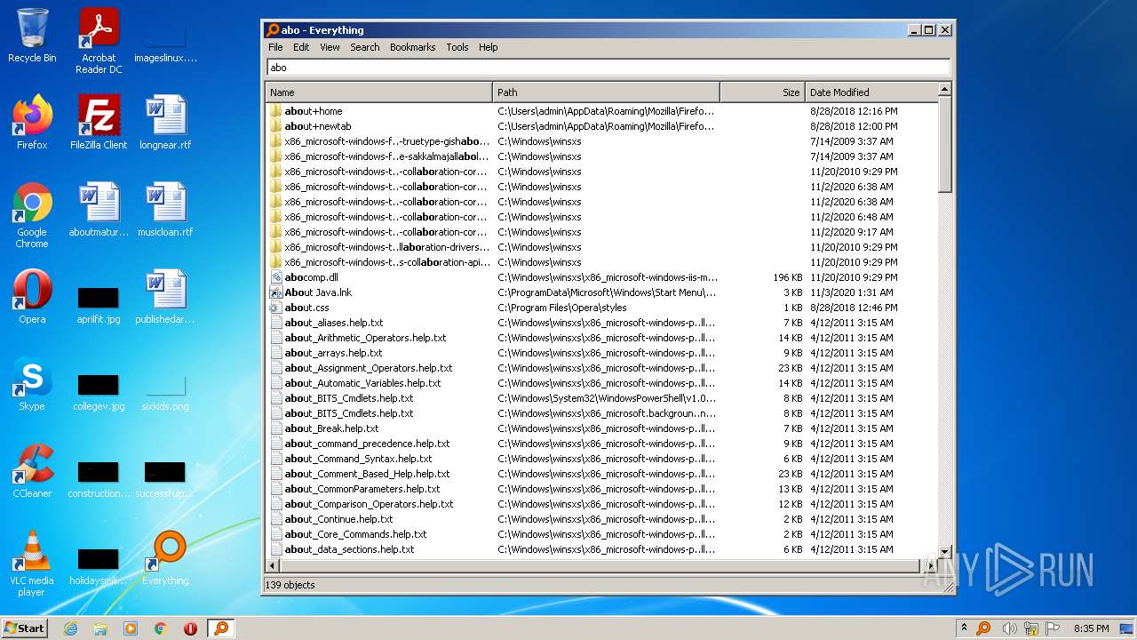Sort results by Date Modified header
This screenshot has width=1137, height=640.
tap(871, 92)
